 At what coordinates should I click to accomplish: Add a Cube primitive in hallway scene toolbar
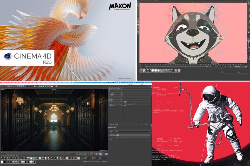[35, 86]
